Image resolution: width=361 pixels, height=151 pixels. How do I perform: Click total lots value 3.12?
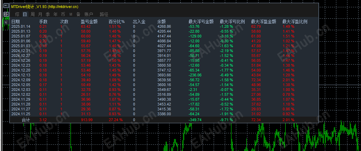43,120
